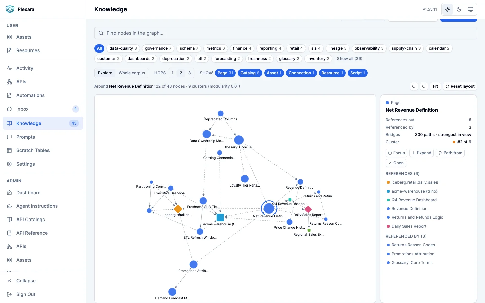Reset the graph layout
485x303 pixels.
coord(460,86)
